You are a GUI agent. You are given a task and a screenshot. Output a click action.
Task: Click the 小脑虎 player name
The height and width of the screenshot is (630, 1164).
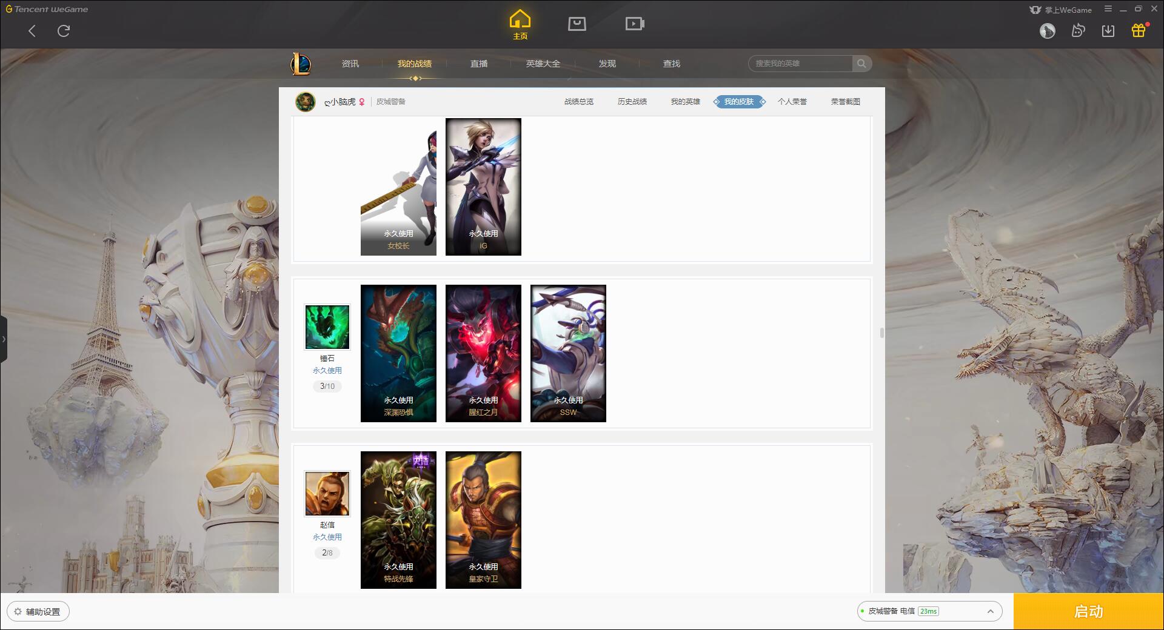(x=340, y=102)
